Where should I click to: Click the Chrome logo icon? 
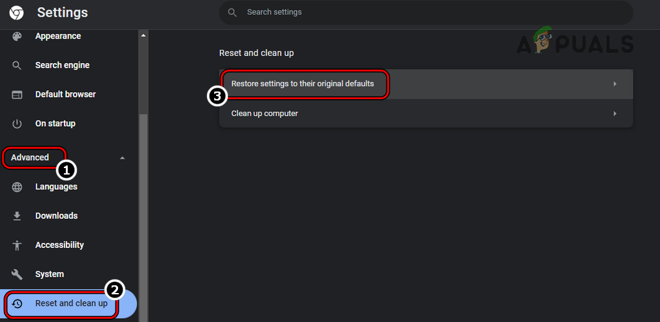17,13
